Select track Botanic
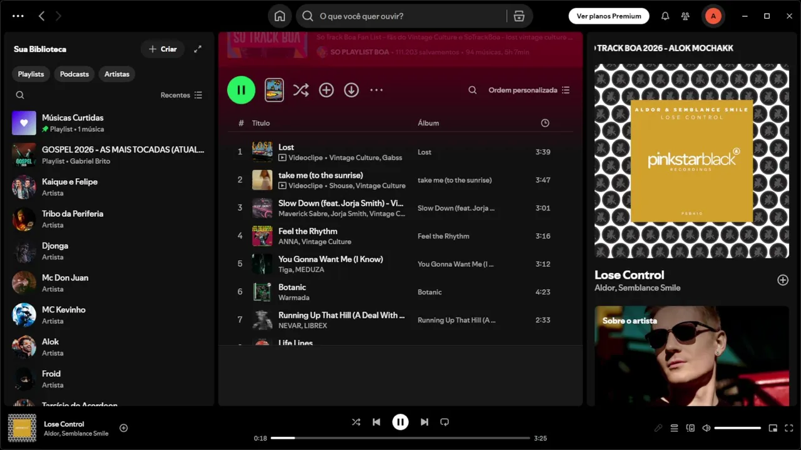801x450 pixels. coord(400,292)
